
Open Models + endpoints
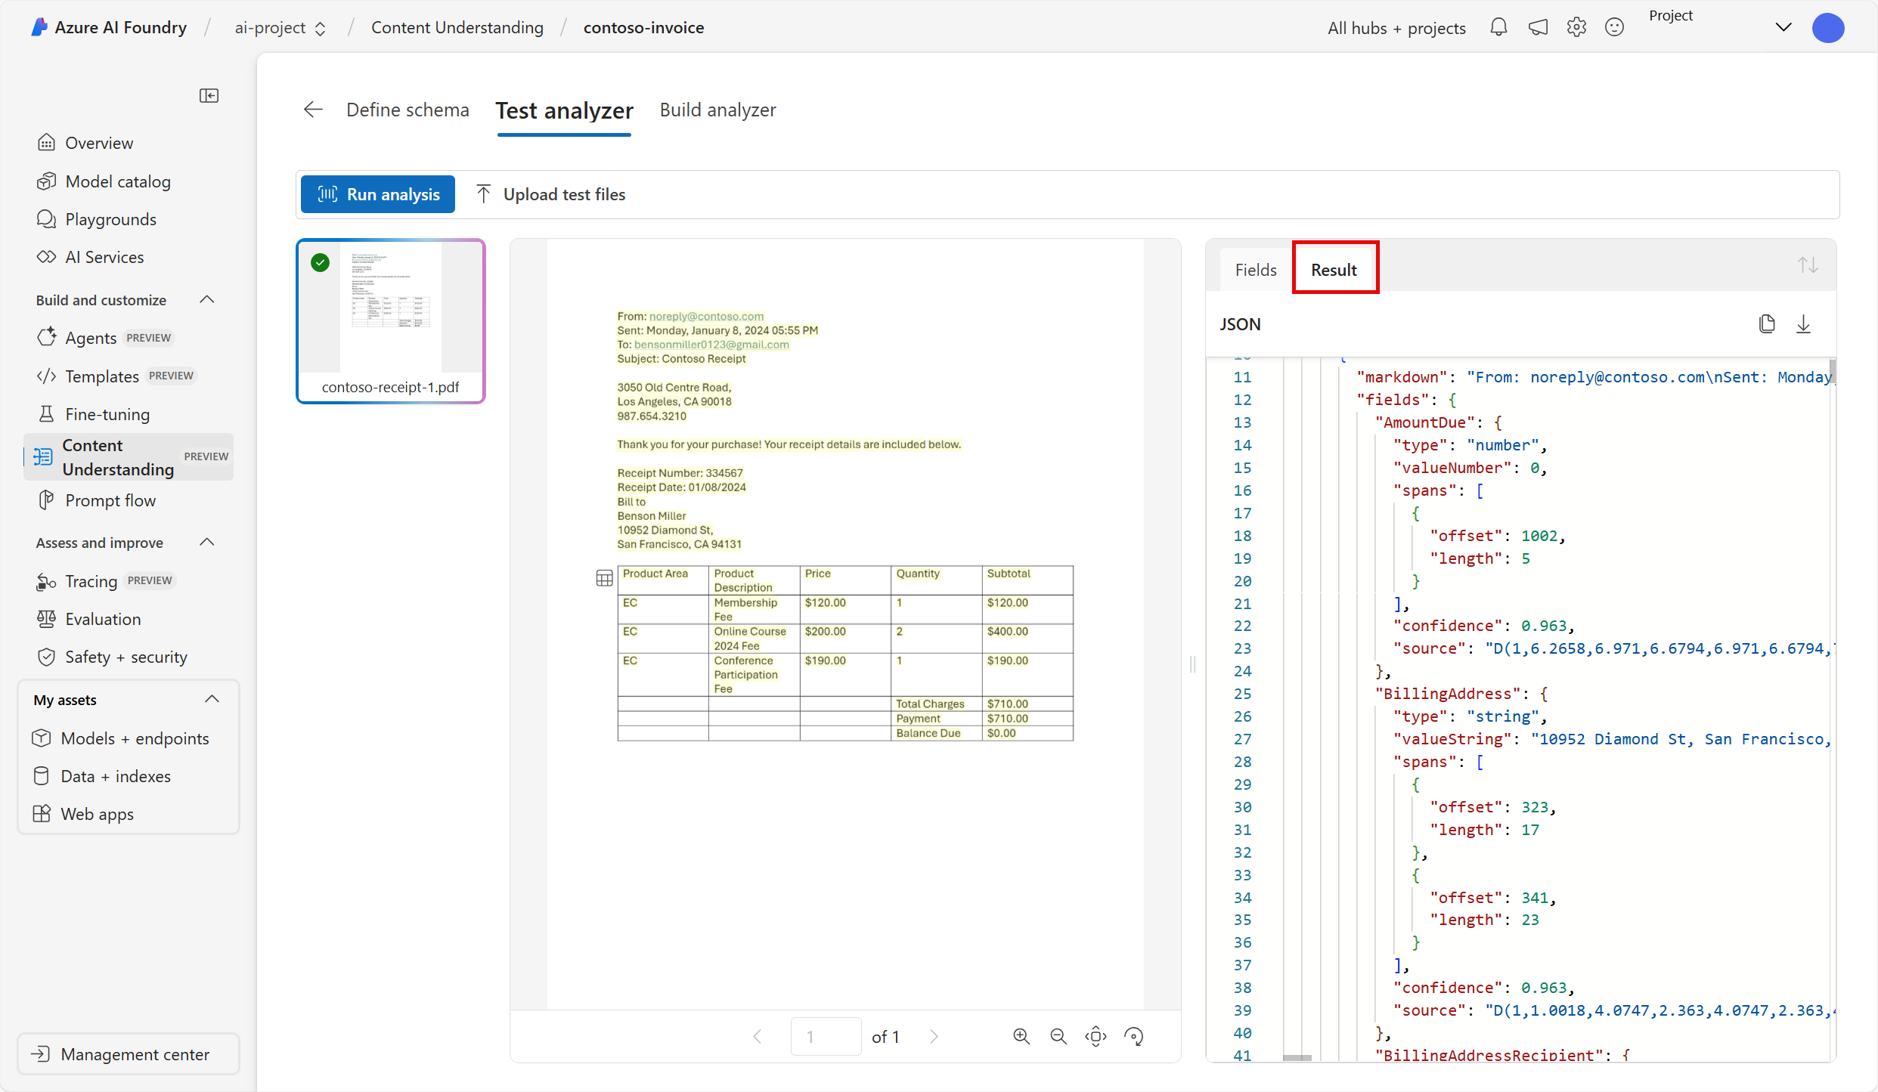coord(121,738)
